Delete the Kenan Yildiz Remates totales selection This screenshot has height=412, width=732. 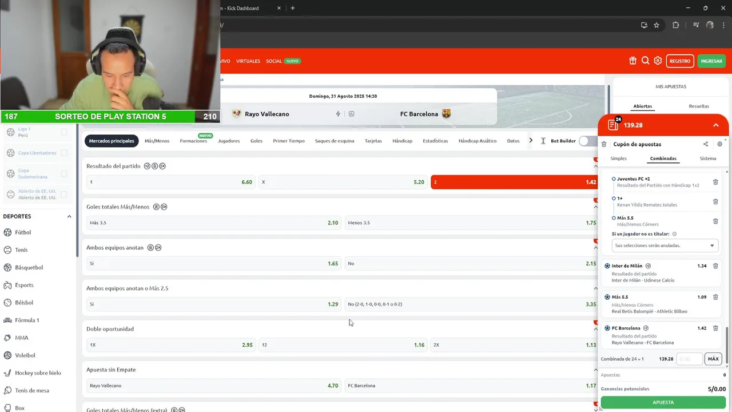tap(715, 201)
